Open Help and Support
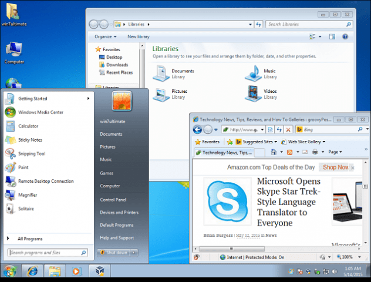The height and width of the screenshot is (282, 371). [117, 238]
